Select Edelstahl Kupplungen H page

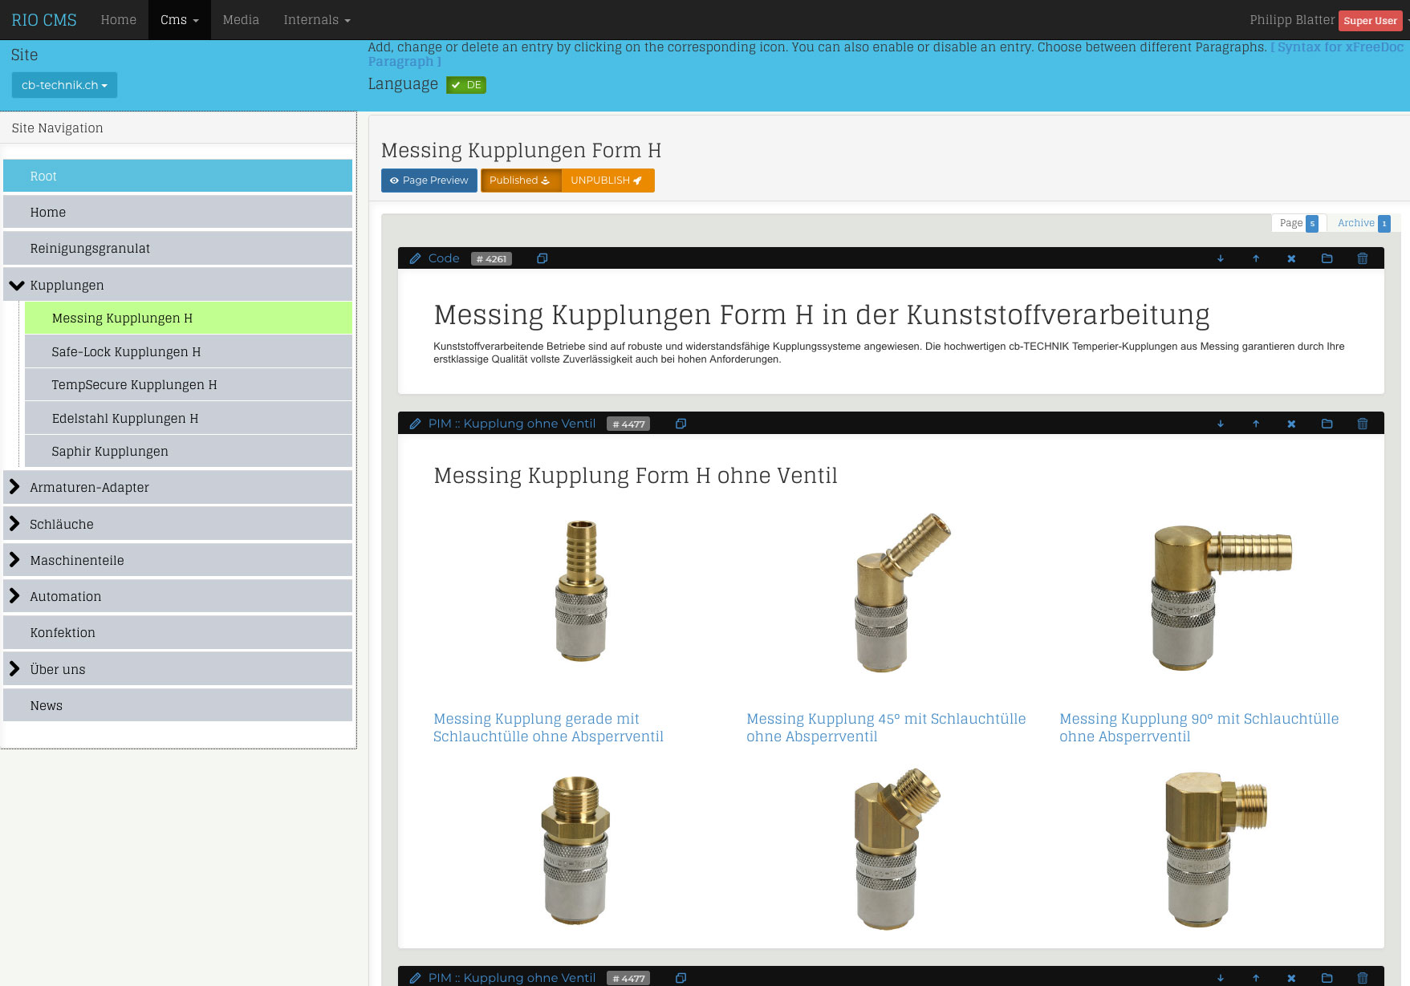tap(189, 418)
